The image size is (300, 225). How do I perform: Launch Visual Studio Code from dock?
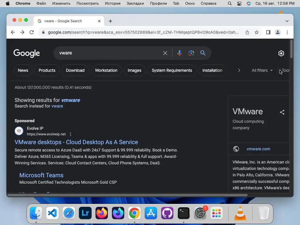52,213
